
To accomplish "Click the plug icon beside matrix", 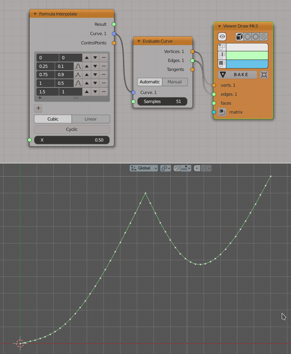I will 222,112.
